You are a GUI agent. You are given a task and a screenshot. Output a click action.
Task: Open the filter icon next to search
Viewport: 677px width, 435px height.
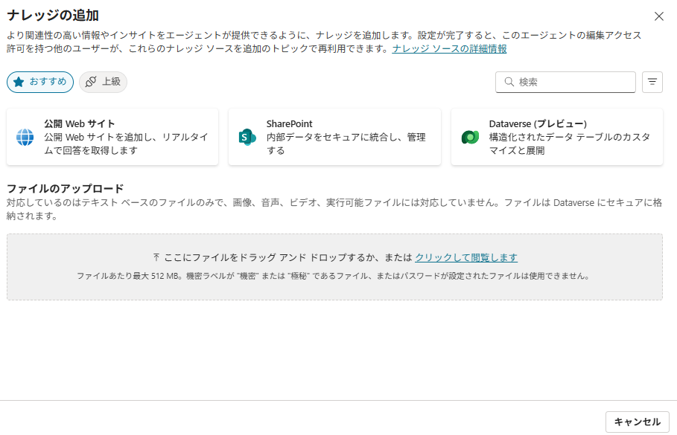[x=652, y=82]
